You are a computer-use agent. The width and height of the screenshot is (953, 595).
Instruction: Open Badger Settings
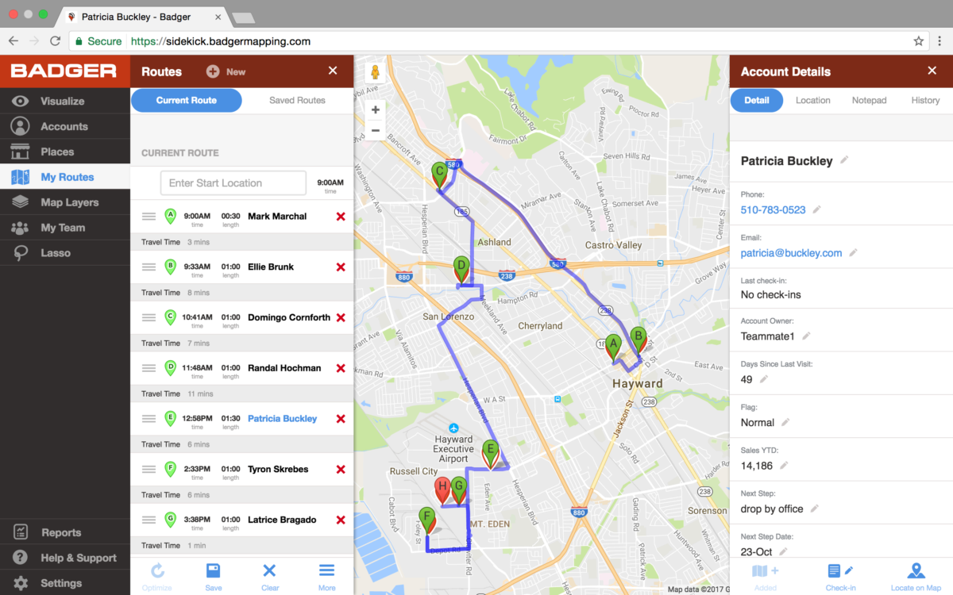[x=48, y=582]
